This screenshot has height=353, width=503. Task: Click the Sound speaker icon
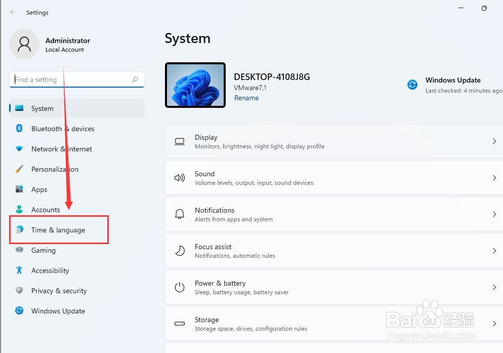click(x=180, y=178)
